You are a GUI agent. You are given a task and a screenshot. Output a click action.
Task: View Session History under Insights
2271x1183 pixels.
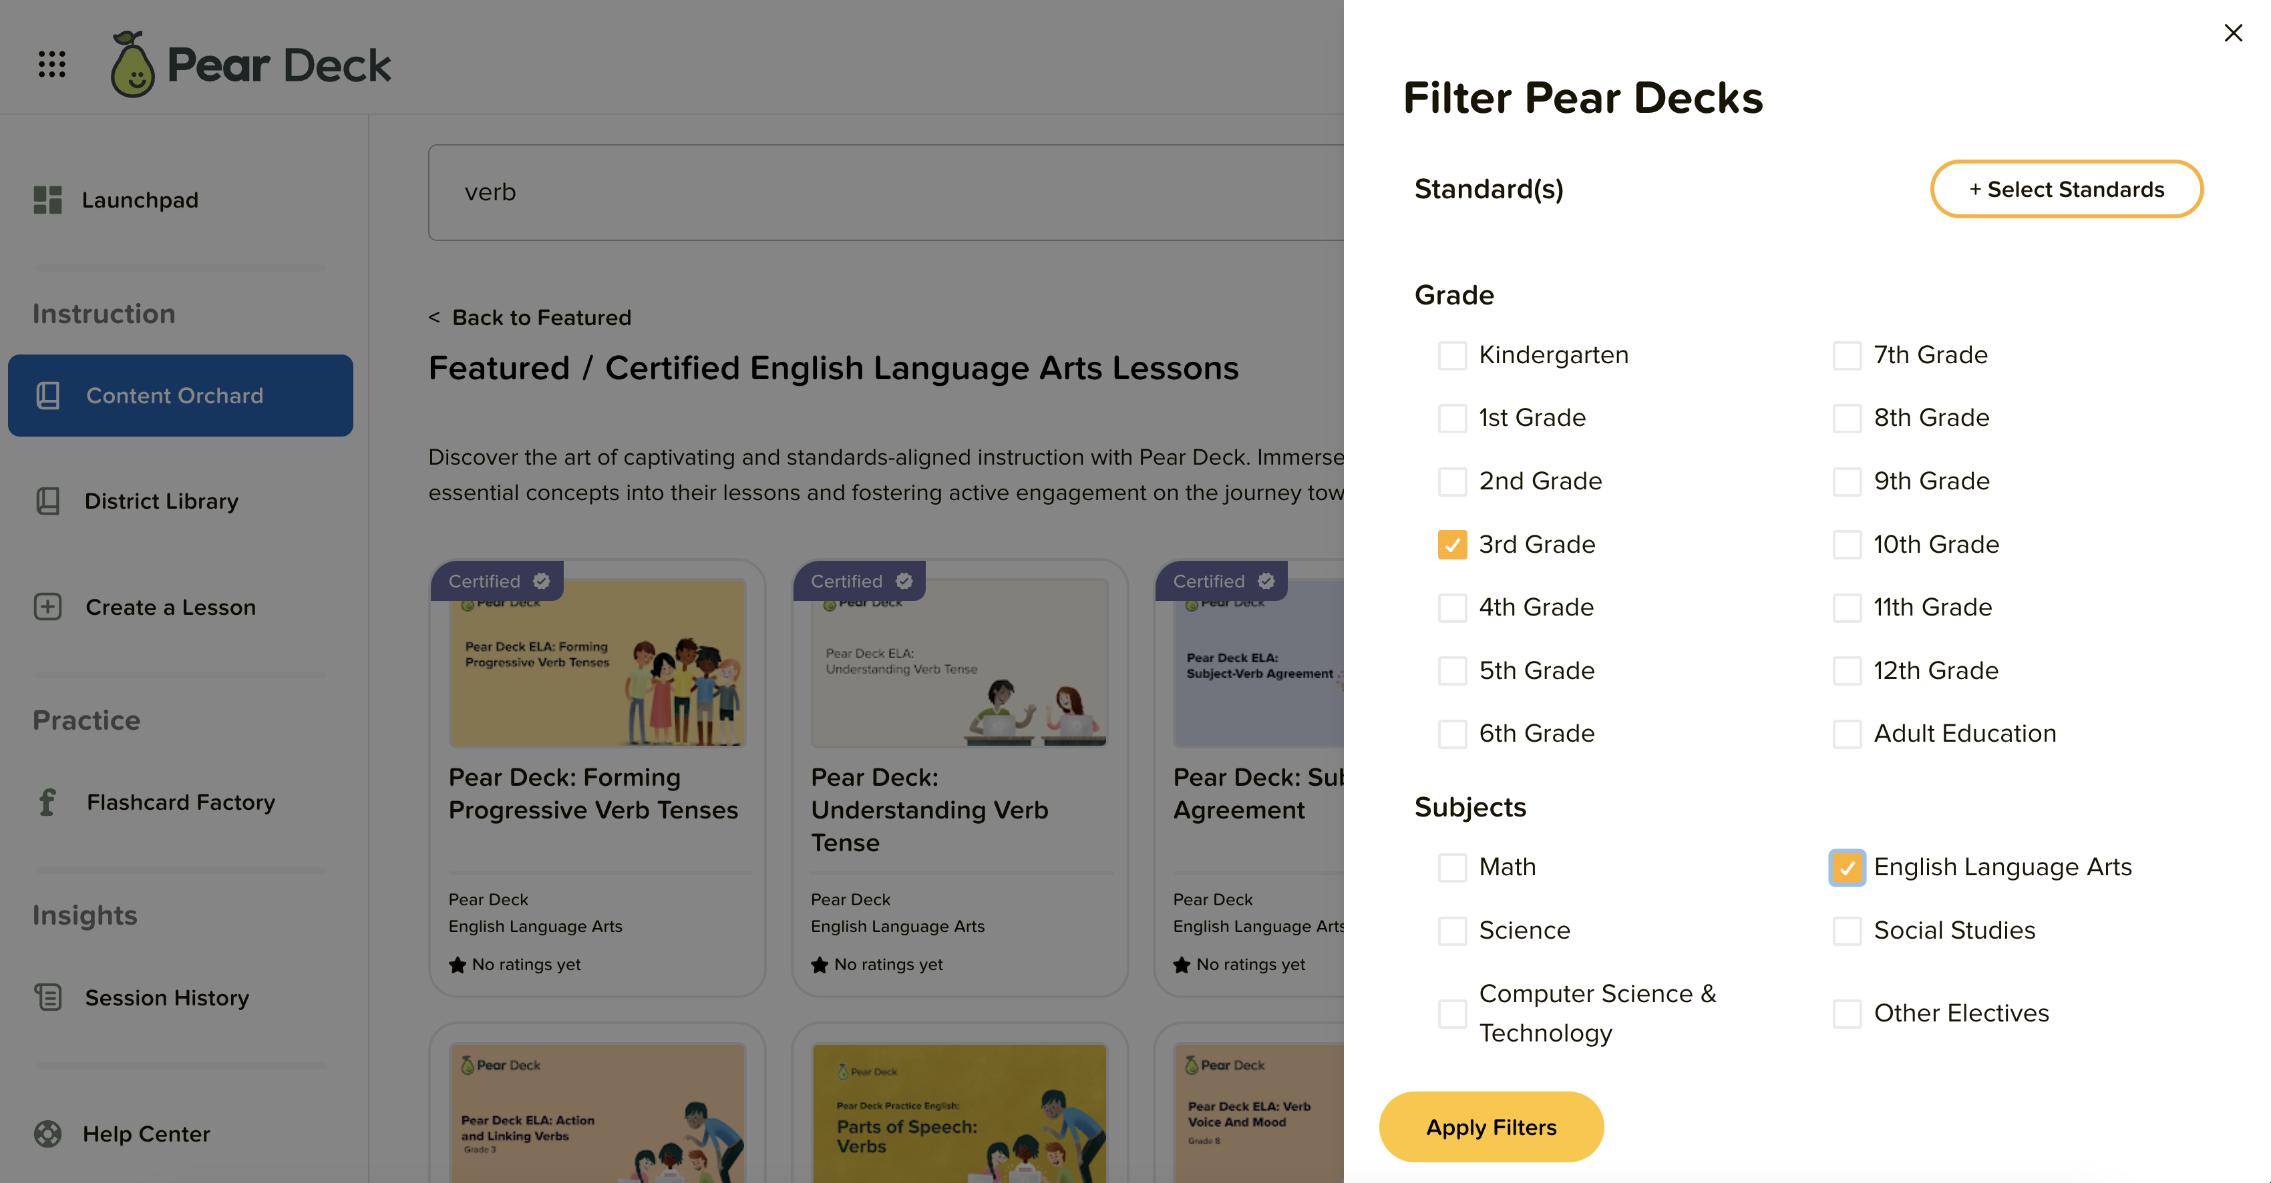[166, 998]
